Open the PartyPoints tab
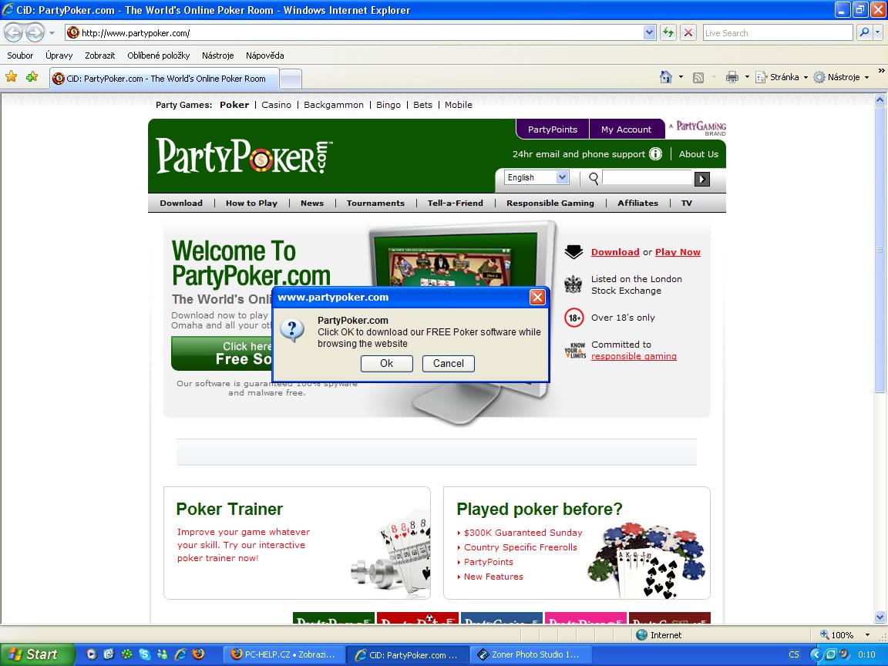 pos(553,129)
